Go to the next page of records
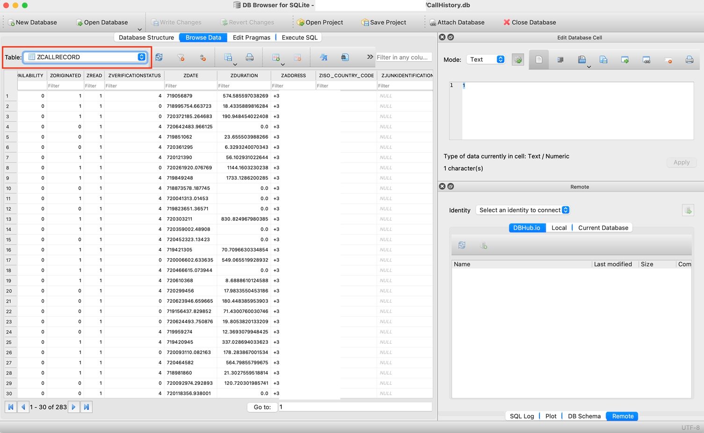 pos(73,407)
